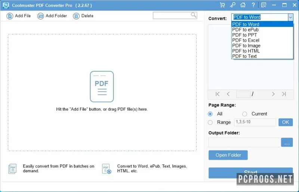299x192 pixels.
Task: Choose PDF to Text option
Action: [262, 56]
